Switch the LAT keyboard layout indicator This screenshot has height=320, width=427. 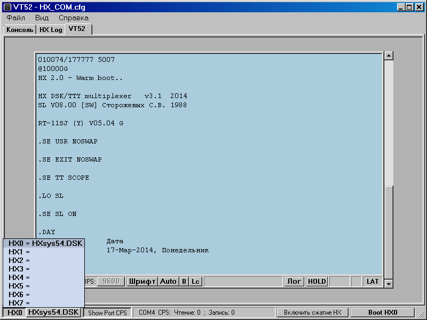coord(373,281)
